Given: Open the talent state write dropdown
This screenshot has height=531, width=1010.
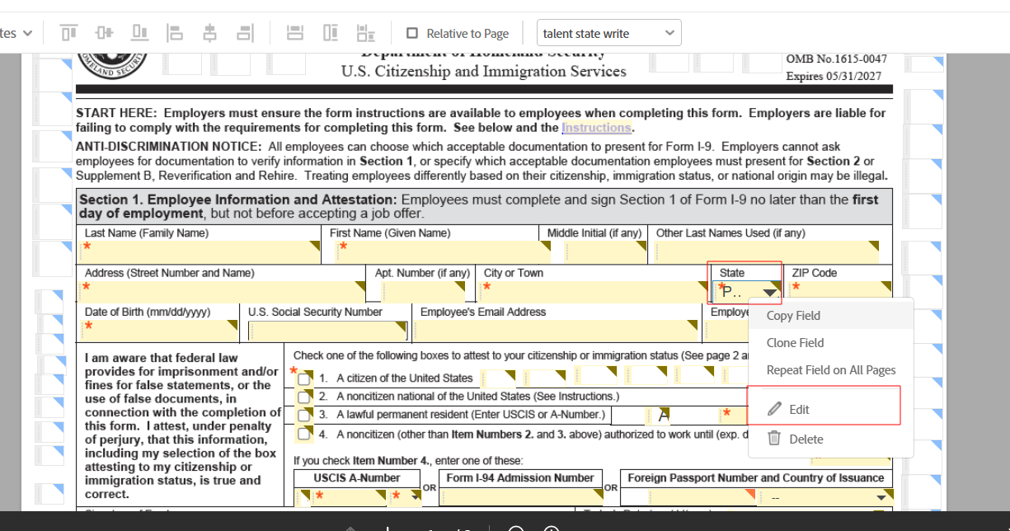Looking at the screenshot, I should [x=608, y=33].
